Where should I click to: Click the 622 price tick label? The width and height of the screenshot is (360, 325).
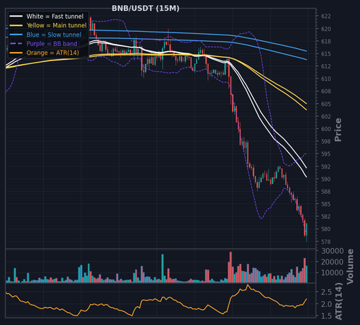(326, 17)
